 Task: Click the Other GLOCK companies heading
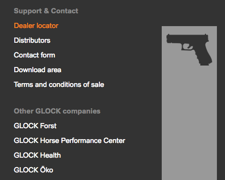coord(57,111)
